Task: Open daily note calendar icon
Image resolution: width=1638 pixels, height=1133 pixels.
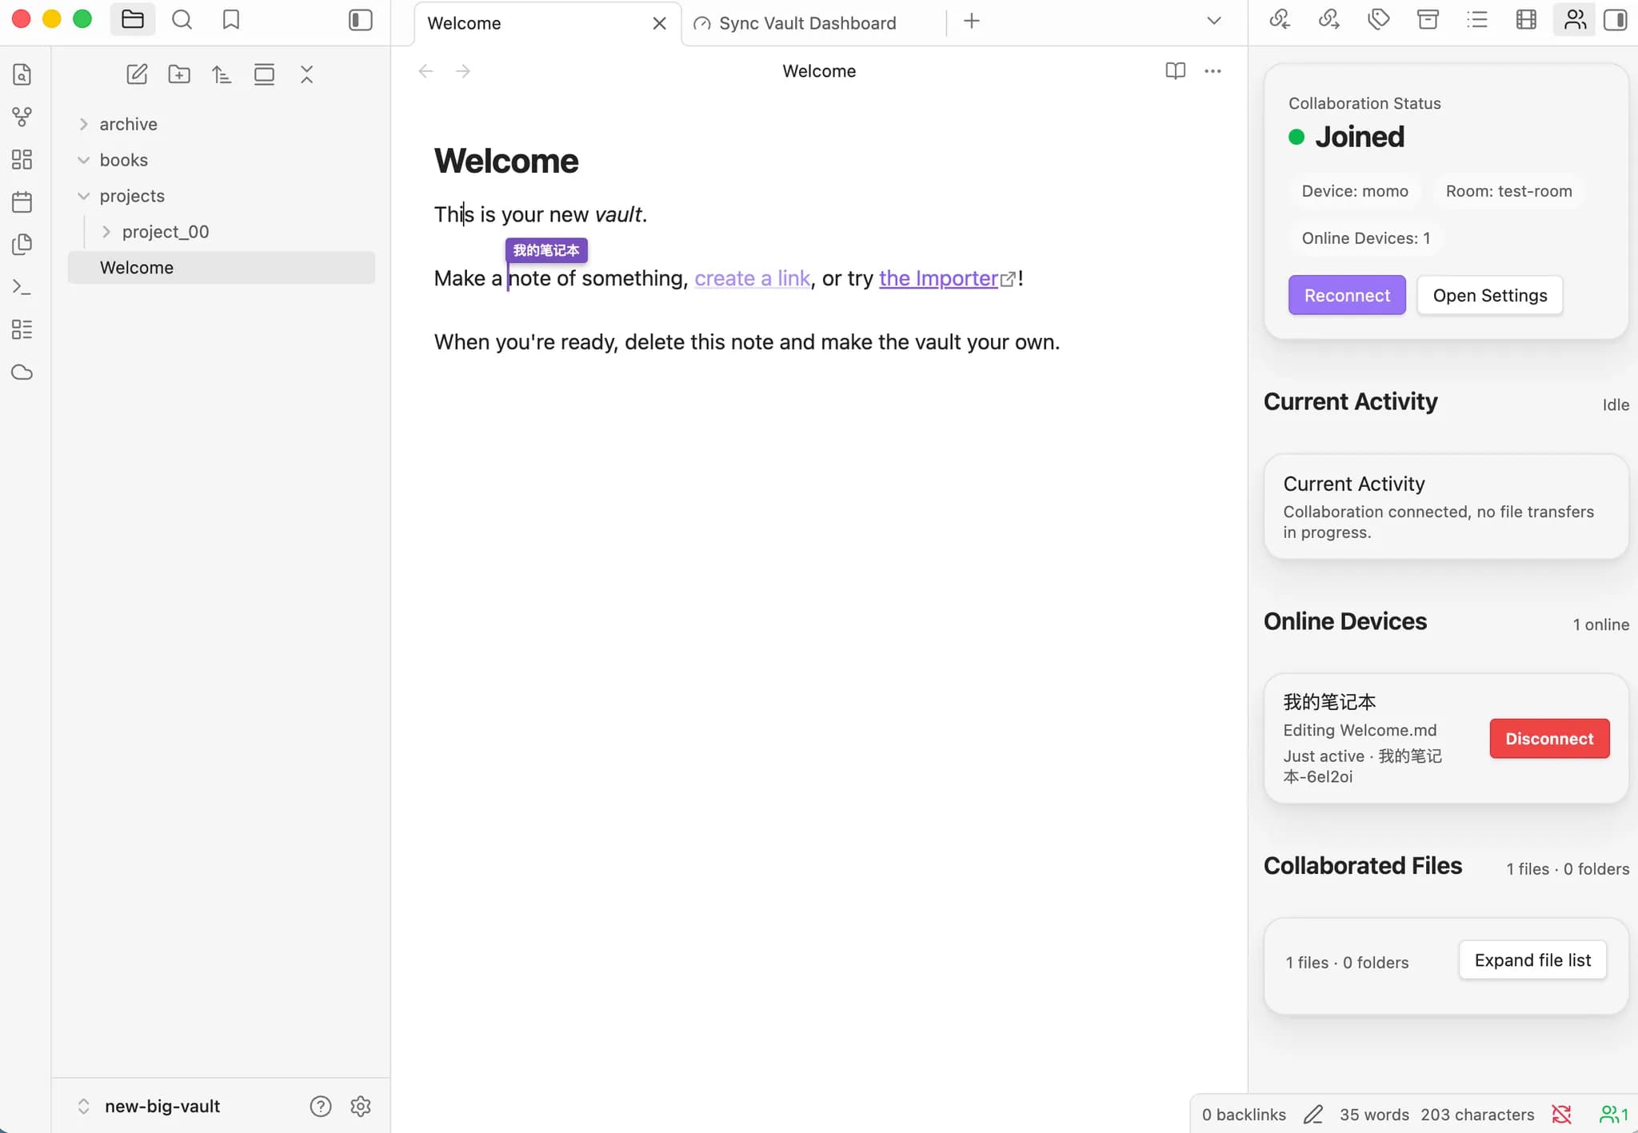Action: click(x=22, y=201)
